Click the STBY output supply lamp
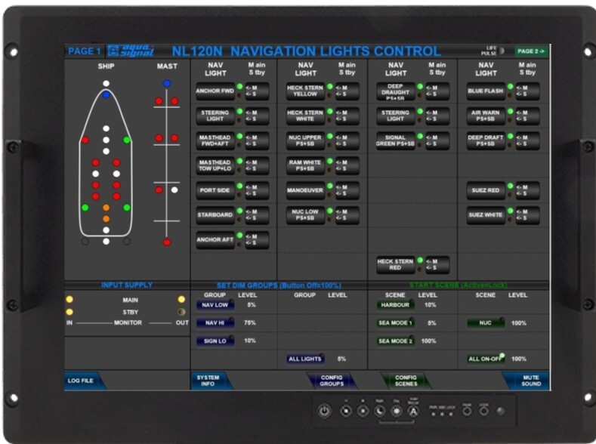 click(181, 312)
